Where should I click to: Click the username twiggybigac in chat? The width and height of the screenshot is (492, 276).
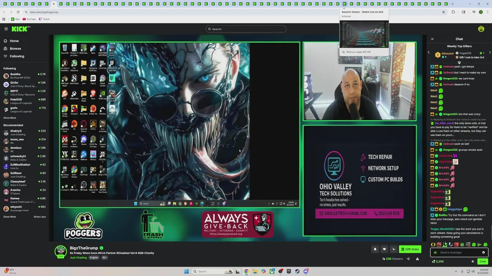pos(455,209)
